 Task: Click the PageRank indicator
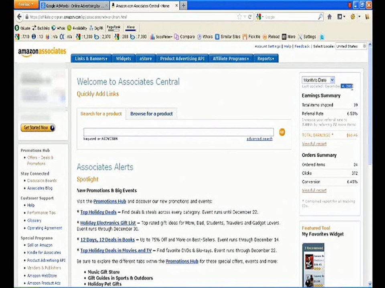(113, 28)
